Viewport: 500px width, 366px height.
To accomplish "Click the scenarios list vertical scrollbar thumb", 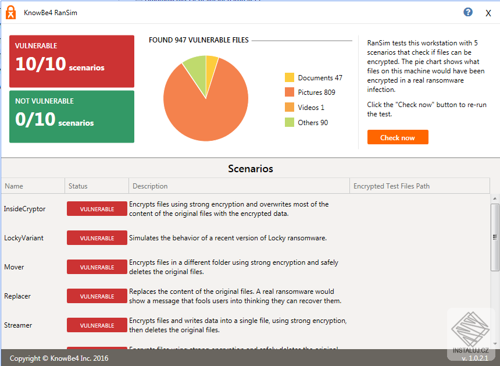I will (x=495, y=237).
